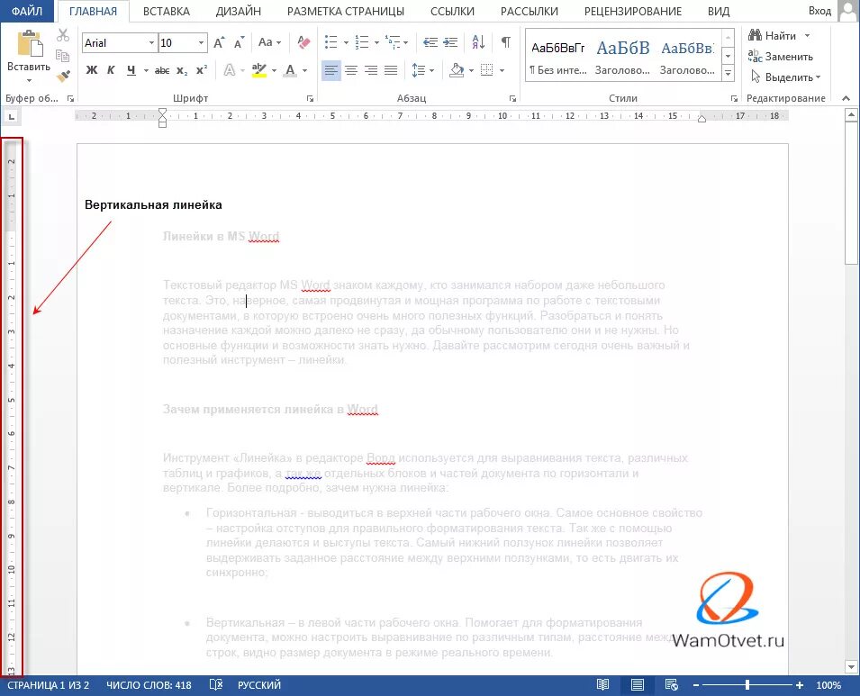Switch to the ВСТАВКА tab
This screenshot has width=860, height=696.
167,11
